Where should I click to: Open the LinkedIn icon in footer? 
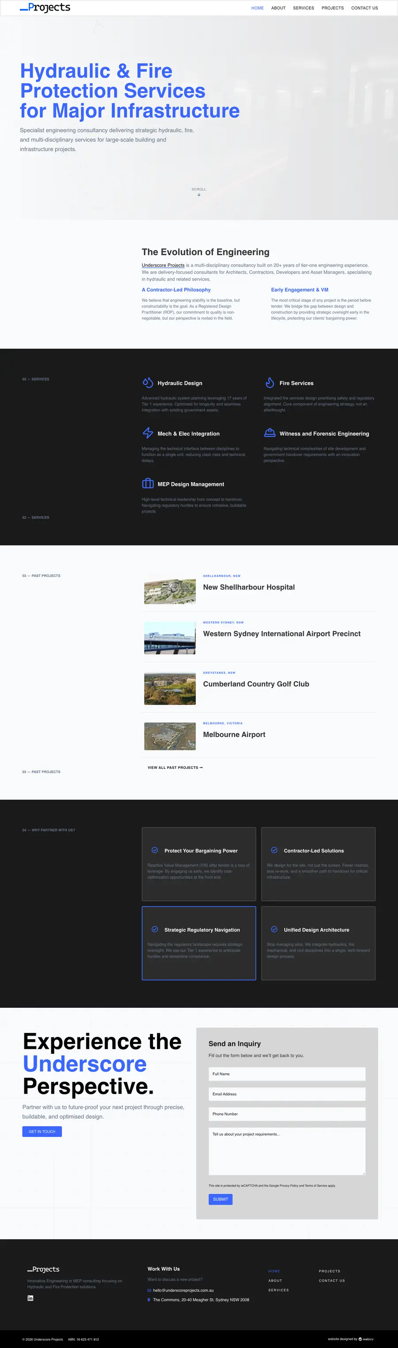tap(31, 1298)
